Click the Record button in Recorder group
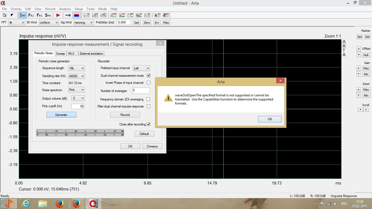 pos(125,115)
